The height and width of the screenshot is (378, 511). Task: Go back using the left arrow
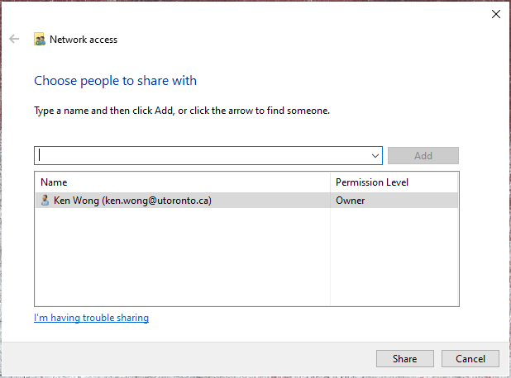click(x=14, y=39)
